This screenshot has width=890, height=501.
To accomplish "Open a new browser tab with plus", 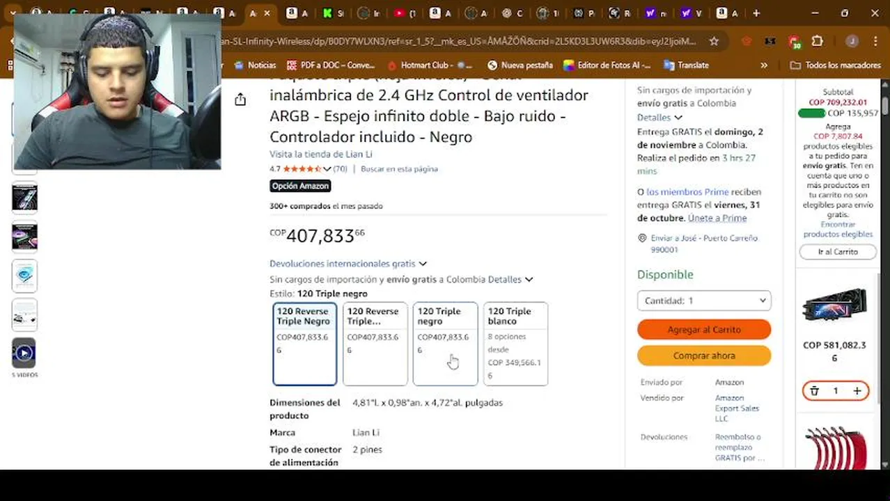I will tap(756, 13).
